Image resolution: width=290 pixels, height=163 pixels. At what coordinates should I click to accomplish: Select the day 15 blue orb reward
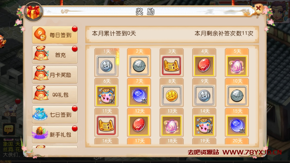237,126
